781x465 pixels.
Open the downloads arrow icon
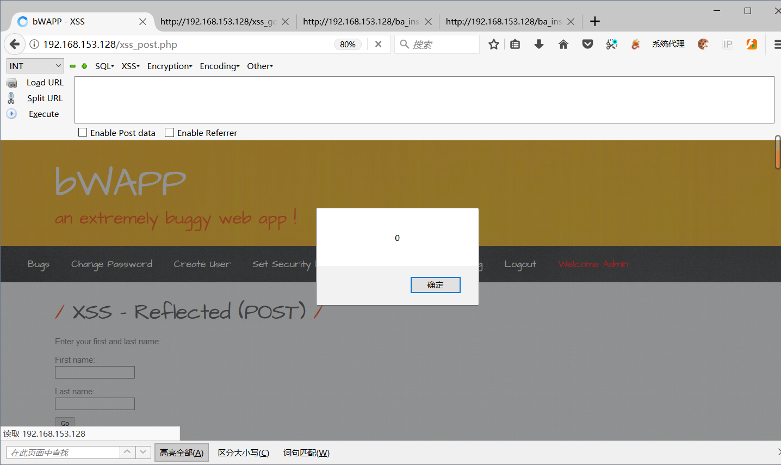[539, 44]
